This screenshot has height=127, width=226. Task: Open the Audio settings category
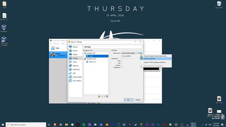75,62
